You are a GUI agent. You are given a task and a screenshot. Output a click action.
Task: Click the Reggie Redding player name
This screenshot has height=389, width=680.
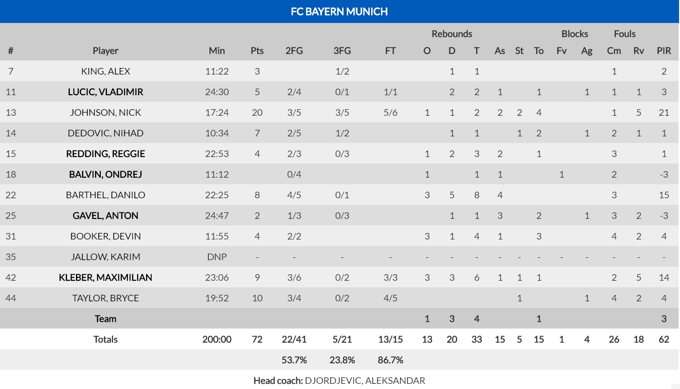pyautogui.click(x=105, y=154)
